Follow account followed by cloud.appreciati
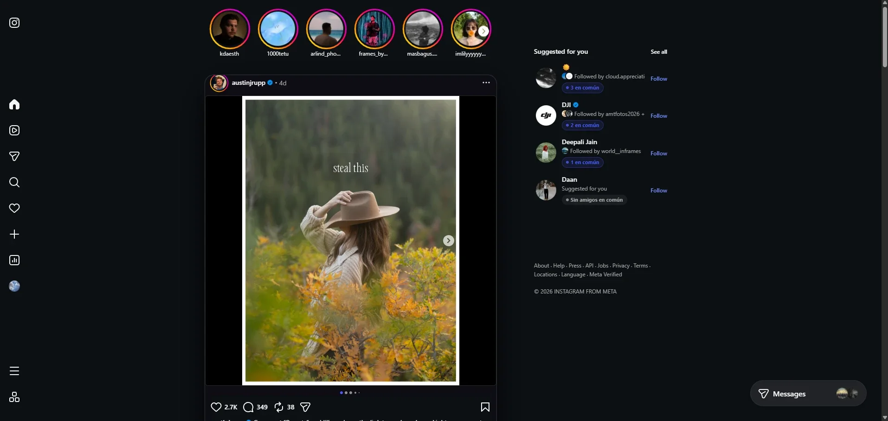 [659, 79]
